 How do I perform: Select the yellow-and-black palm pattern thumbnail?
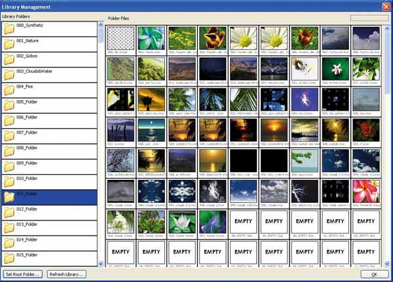121,99
